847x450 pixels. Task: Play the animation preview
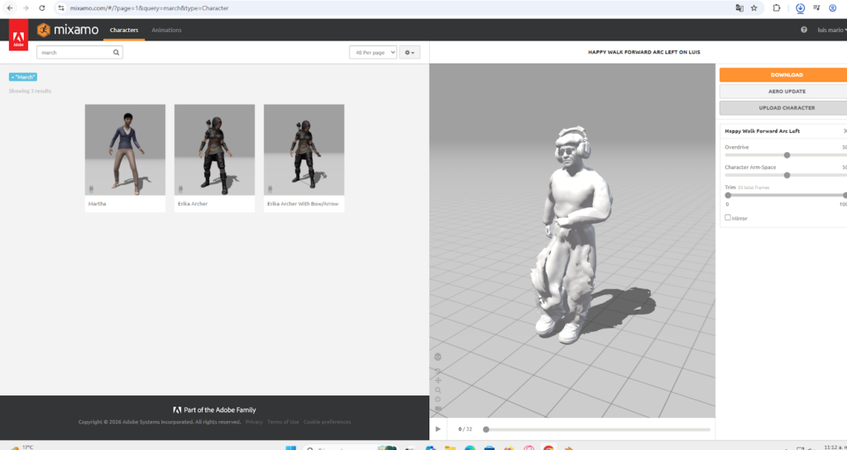pos(438,429)
